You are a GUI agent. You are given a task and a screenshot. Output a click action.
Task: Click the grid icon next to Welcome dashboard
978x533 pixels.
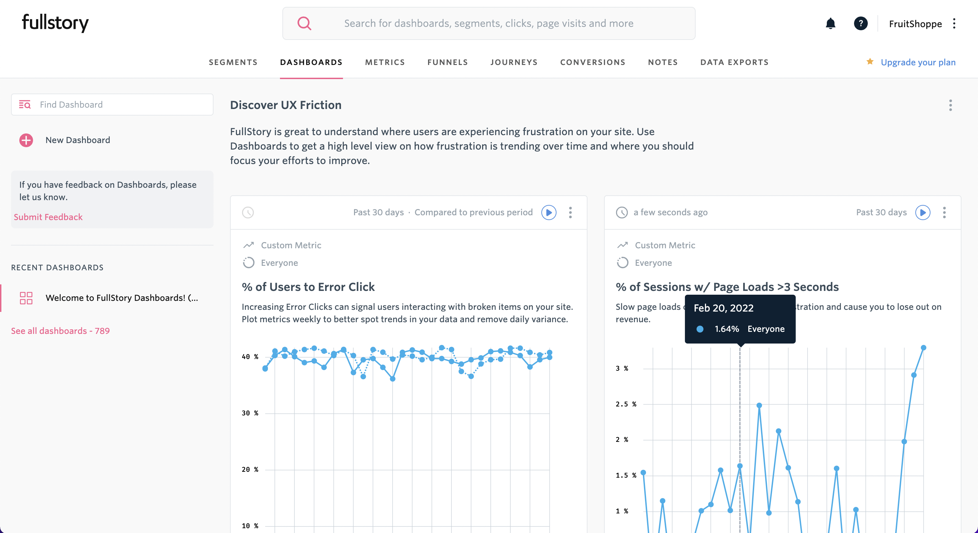coord(25,298)
